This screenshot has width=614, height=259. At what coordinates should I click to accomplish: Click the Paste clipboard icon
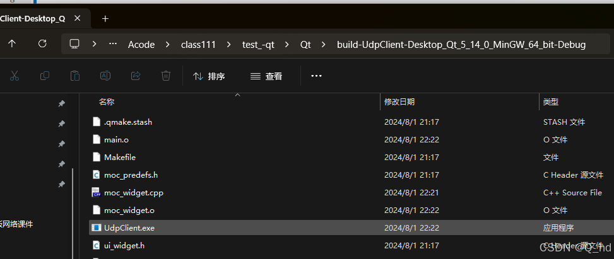75,76
